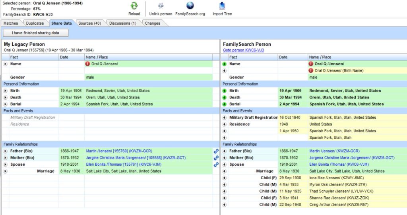Click left arrow on FamilySearch Father (Bio) row
The image size is (407, 215).
225,151
